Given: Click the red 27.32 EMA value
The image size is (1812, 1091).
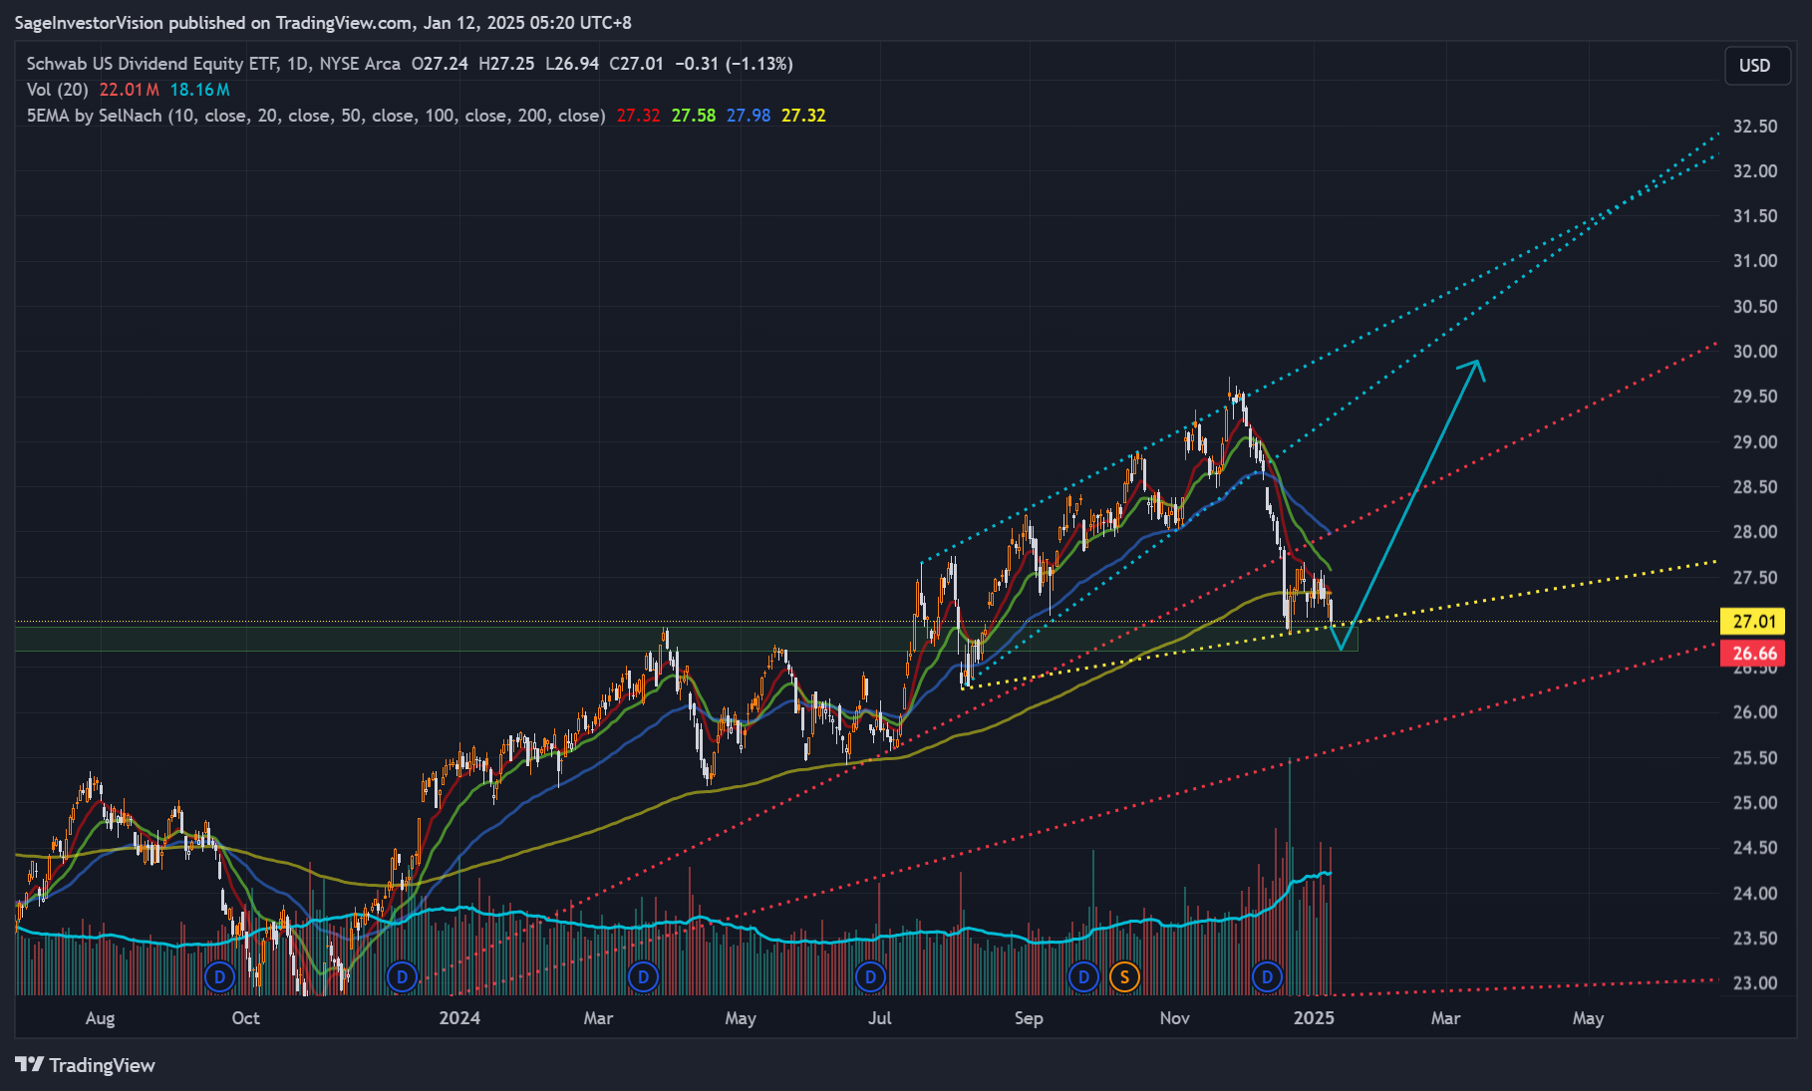Looking at the screenshot, I should click(638, 116).
